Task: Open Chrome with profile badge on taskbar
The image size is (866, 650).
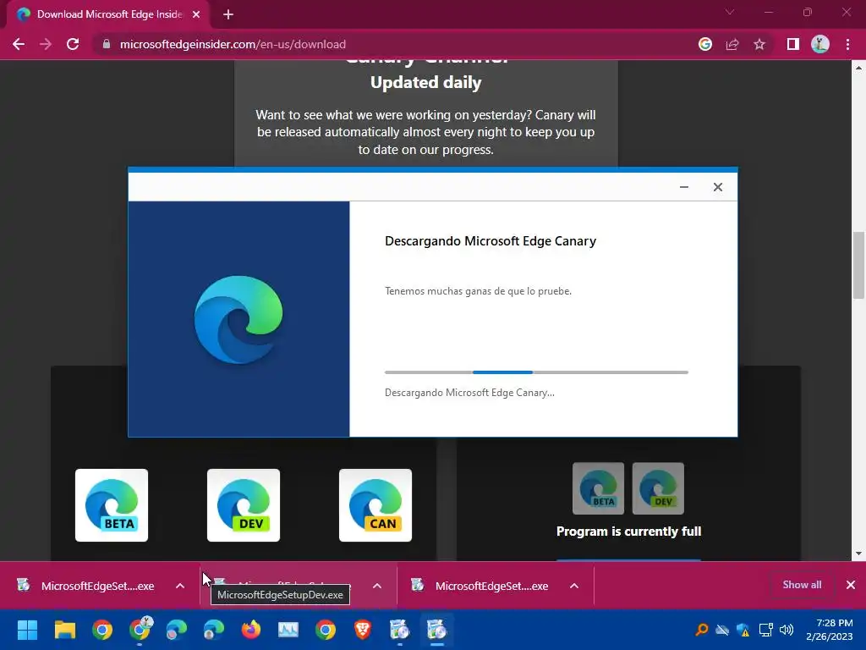Action: [140, 630]
